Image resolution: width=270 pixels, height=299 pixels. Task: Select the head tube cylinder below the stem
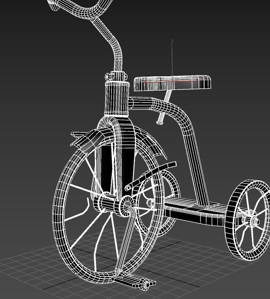[117, 99]
